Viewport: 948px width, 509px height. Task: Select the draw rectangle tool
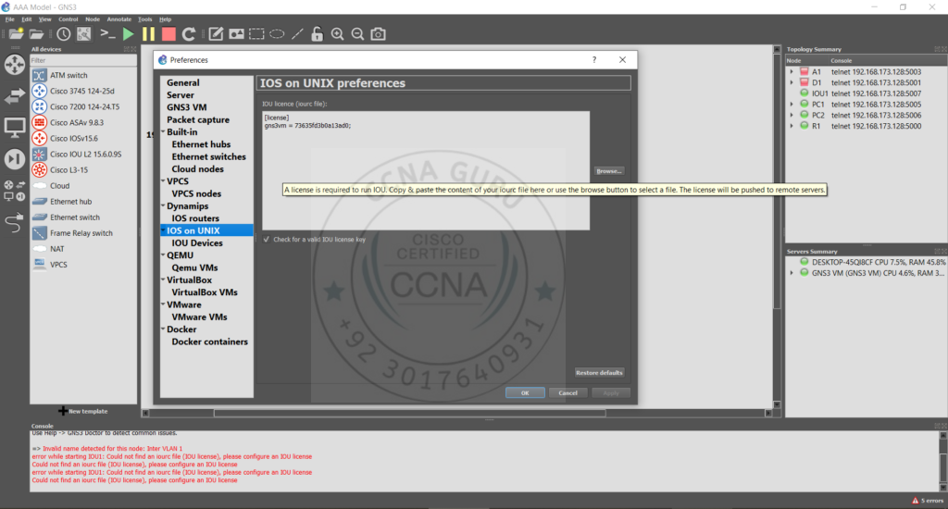[x=256, y=34]
